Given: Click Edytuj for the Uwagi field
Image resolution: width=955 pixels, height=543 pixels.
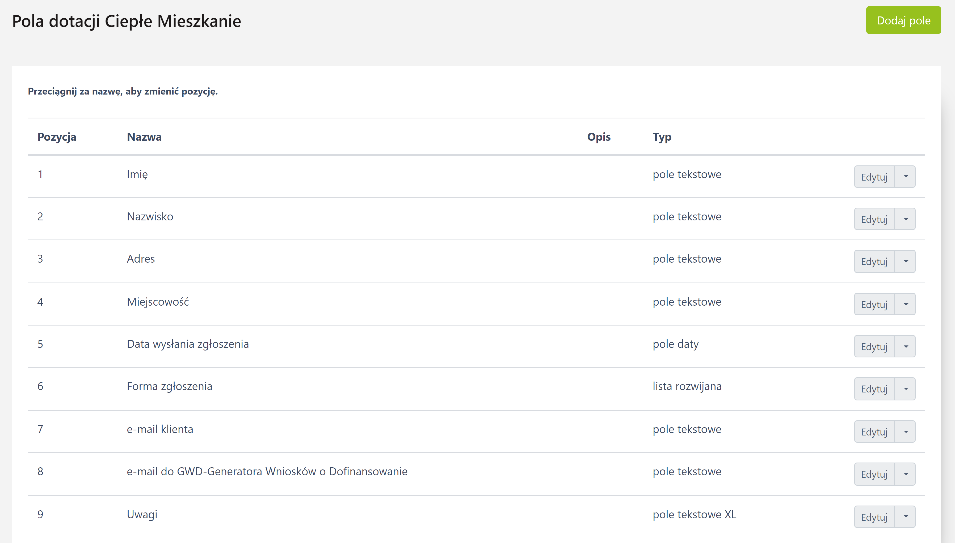Looking at the screenshot, I should (874, 517).
